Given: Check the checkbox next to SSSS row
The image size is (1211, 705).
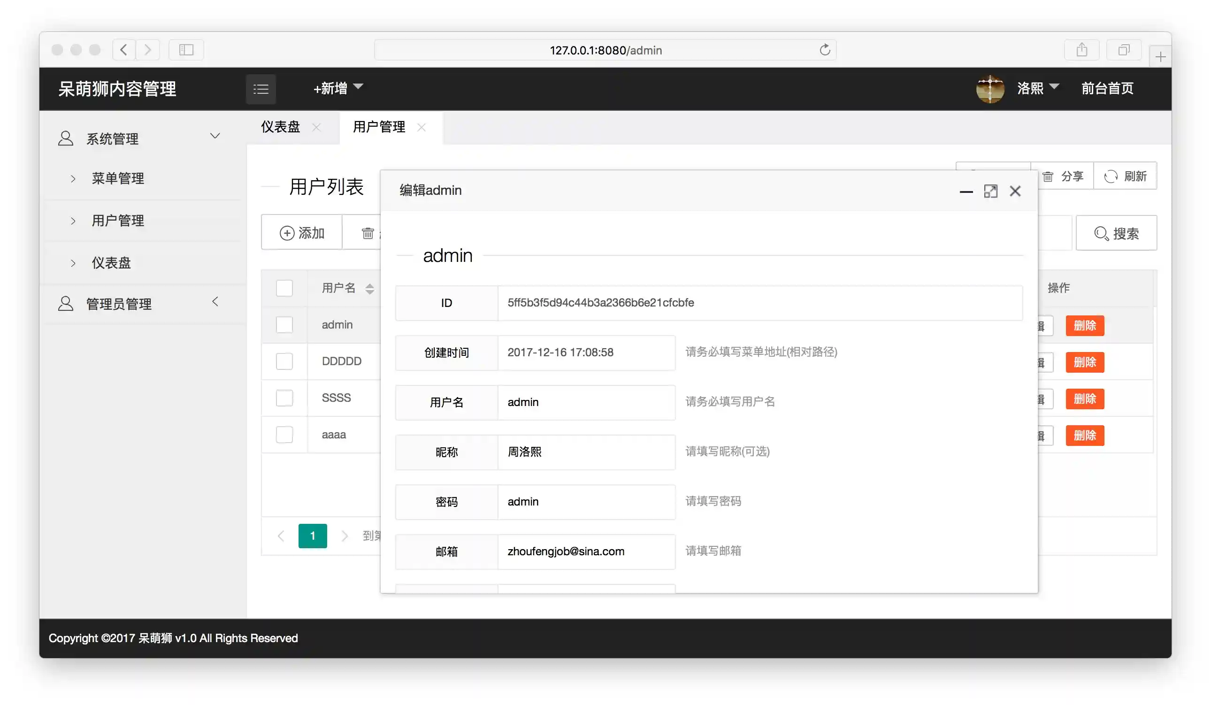Looking at the screenshot, I should [284, 398].
